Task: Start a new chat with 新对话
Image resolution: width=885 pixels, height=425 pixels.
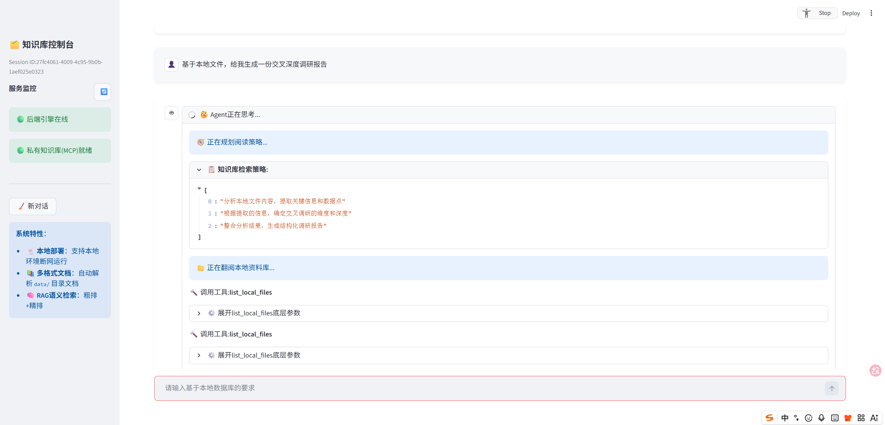Action: (x=33, y=206)
